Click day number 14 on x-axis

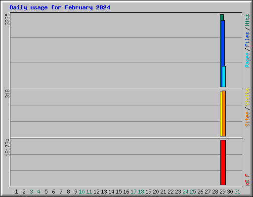click(x=111, y=192)
